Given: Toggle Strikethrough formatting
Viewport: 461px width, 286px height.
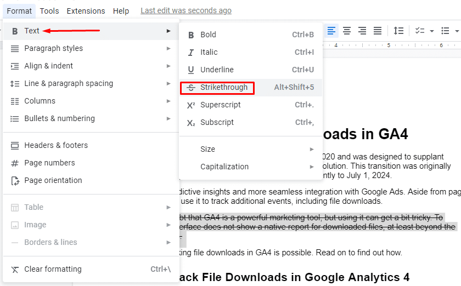Looking at the screenshot, I should tap(251, 88).
